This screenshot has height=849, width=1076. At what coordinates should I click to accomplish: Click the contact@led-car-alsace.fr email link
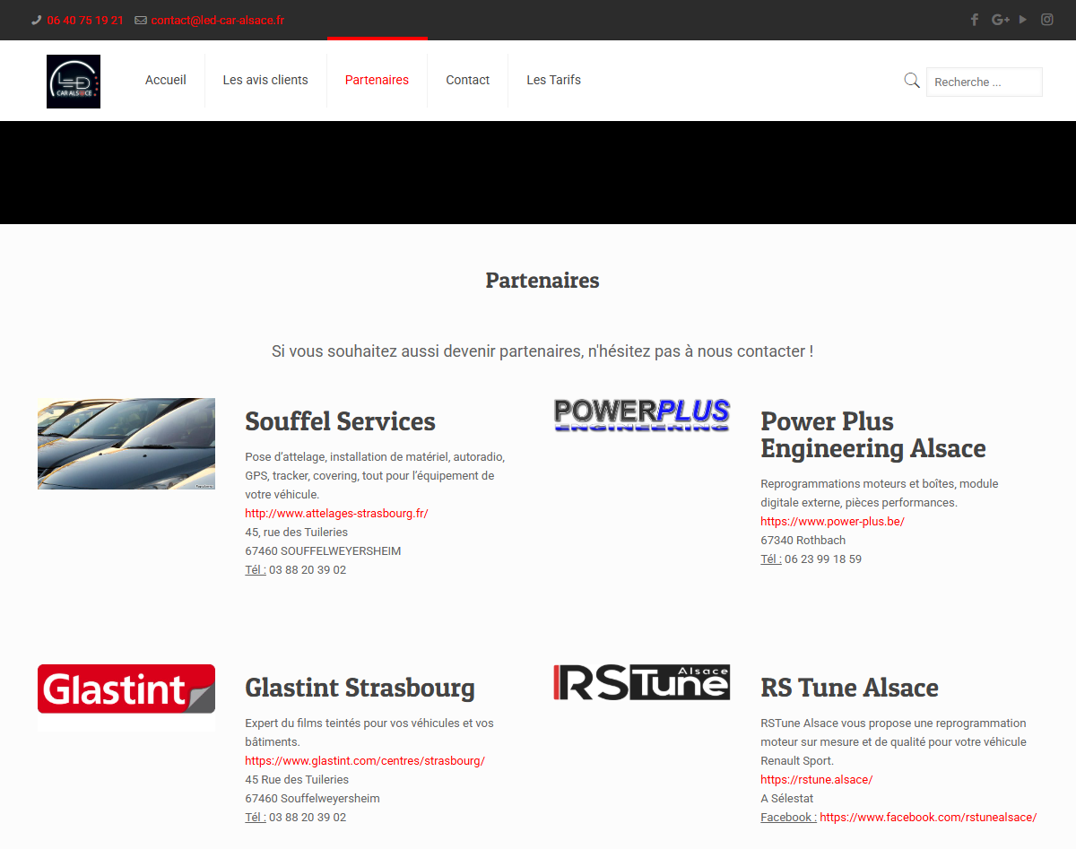[217, 20]
